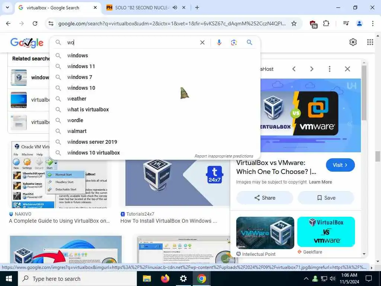Screen dimensions: 381x286
Task: Search by image with Google Lens
Action: 234,42
